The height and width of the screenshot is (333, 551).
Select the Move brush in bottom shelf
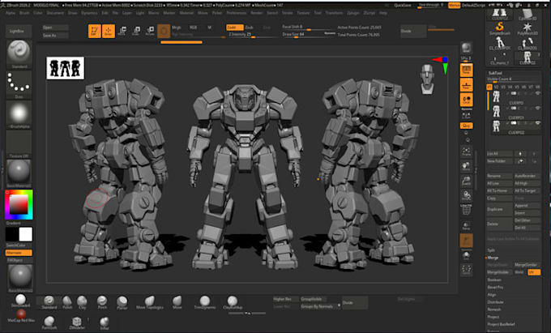[x=177, y=302]
